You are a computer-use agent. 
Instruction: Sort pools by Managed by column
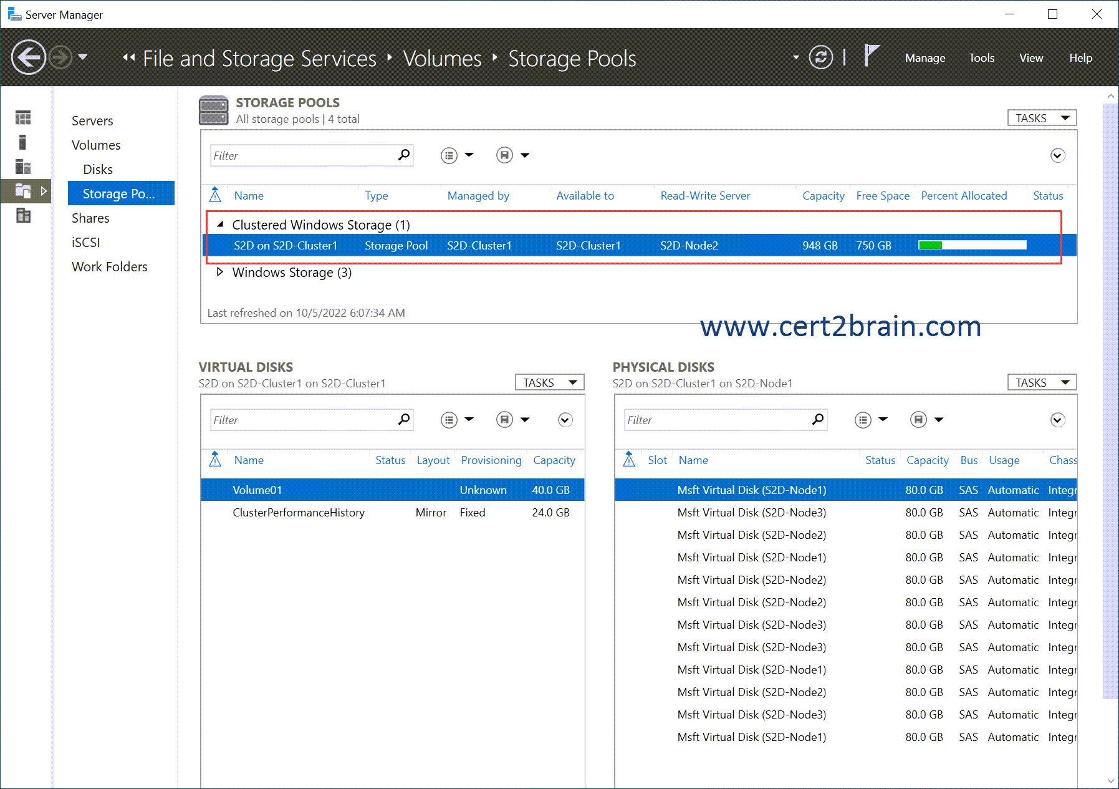478,196
